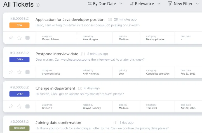Click raised by Wayne Rooney
202x133 pixels.
click(x=92, y=108)
